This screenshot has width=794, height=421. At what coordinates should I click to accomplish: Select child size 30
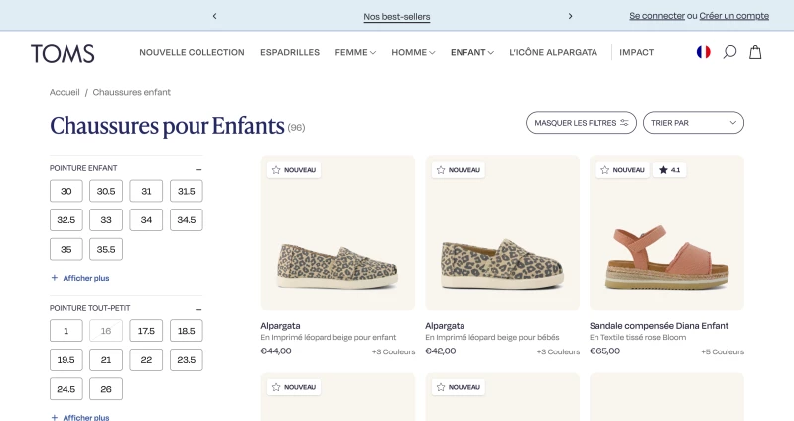point(66,191)
